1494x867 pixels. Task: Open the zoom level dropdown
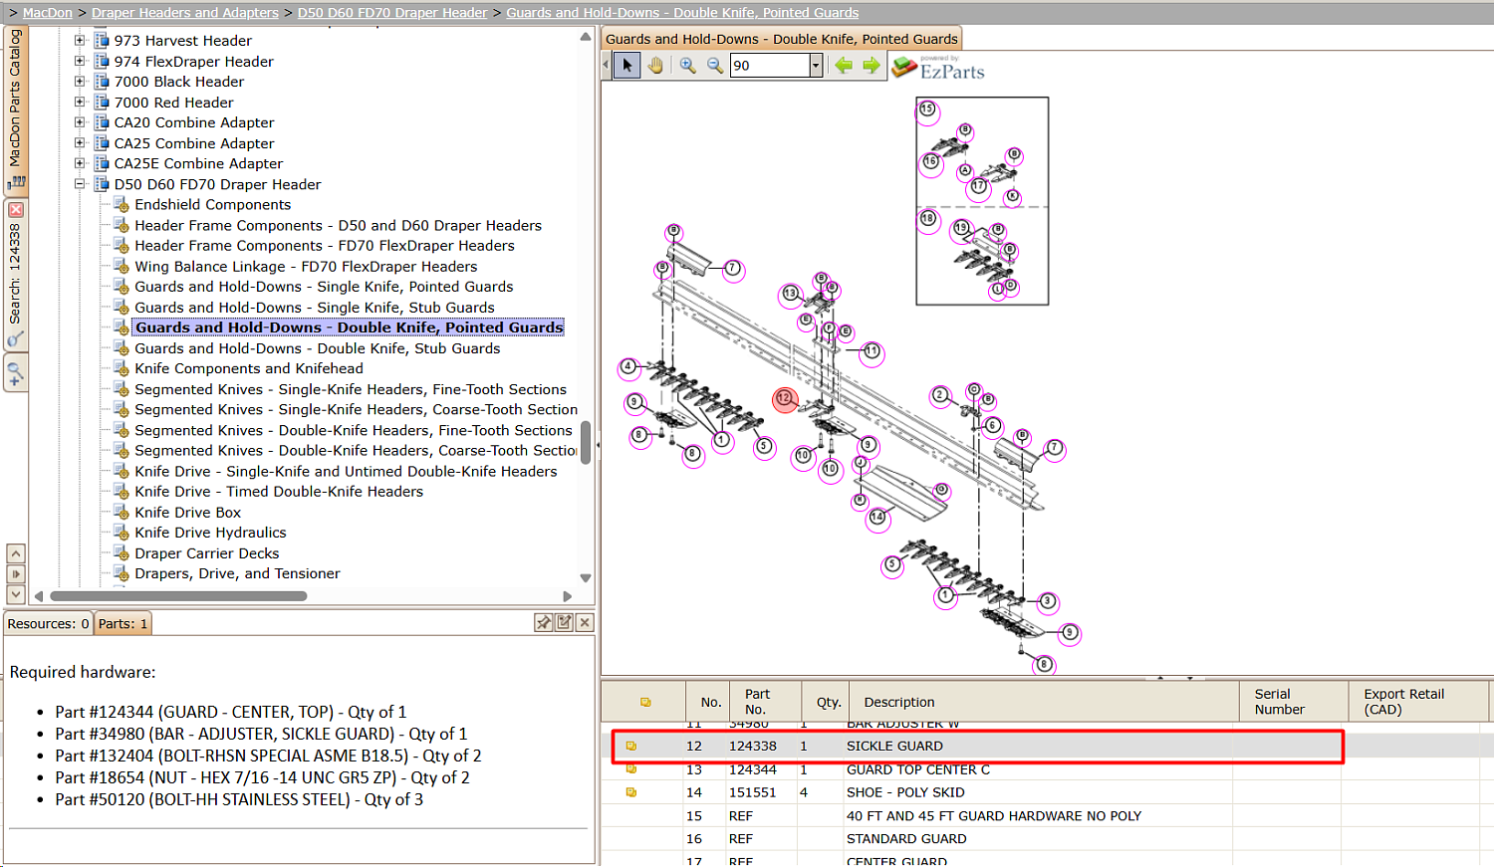point(816,66)
